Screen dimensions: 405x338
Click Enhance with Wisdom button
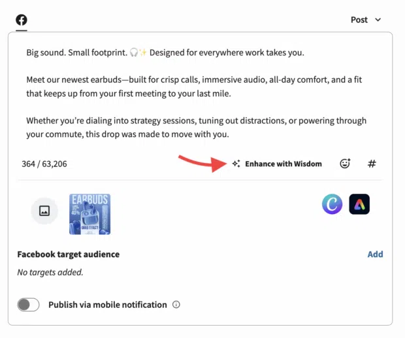coord(276,164)
